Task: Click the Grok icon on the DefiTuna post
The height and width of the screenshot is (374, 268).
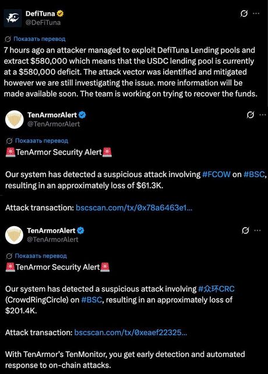Action: pyautogui.click(x=244, y=13)
